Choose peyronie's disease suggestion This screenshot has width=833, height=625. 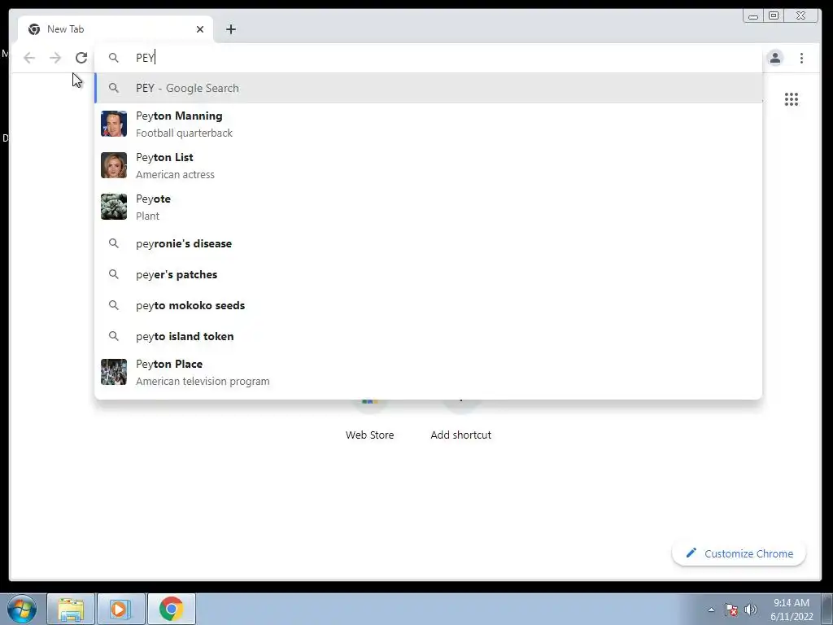click(428, 243)
